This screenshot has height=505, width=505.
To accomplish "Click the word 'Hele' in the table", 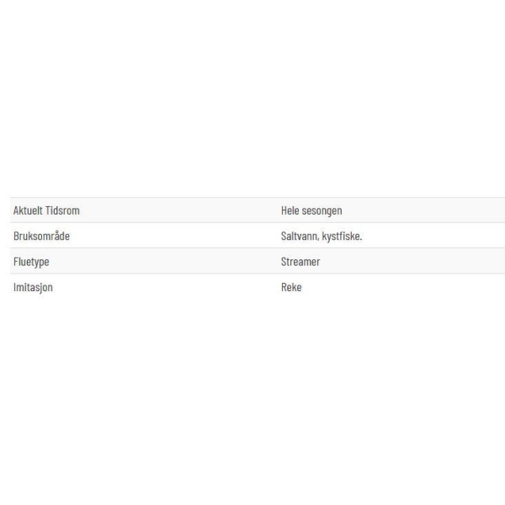I will (290, 210).
